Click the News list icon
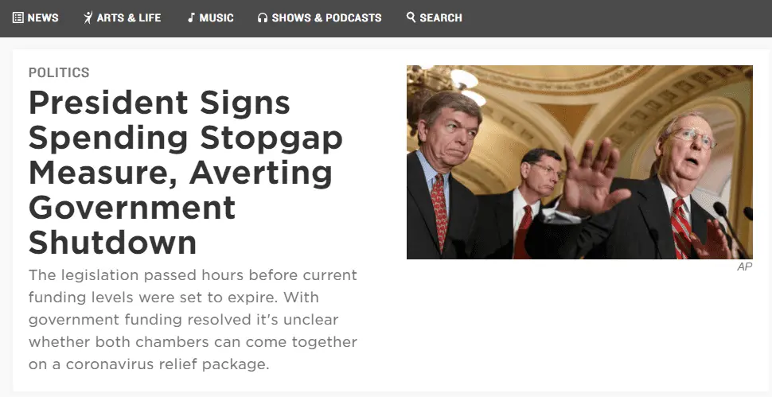The height and width of the screenshot is (397, 772). [18, 18]
